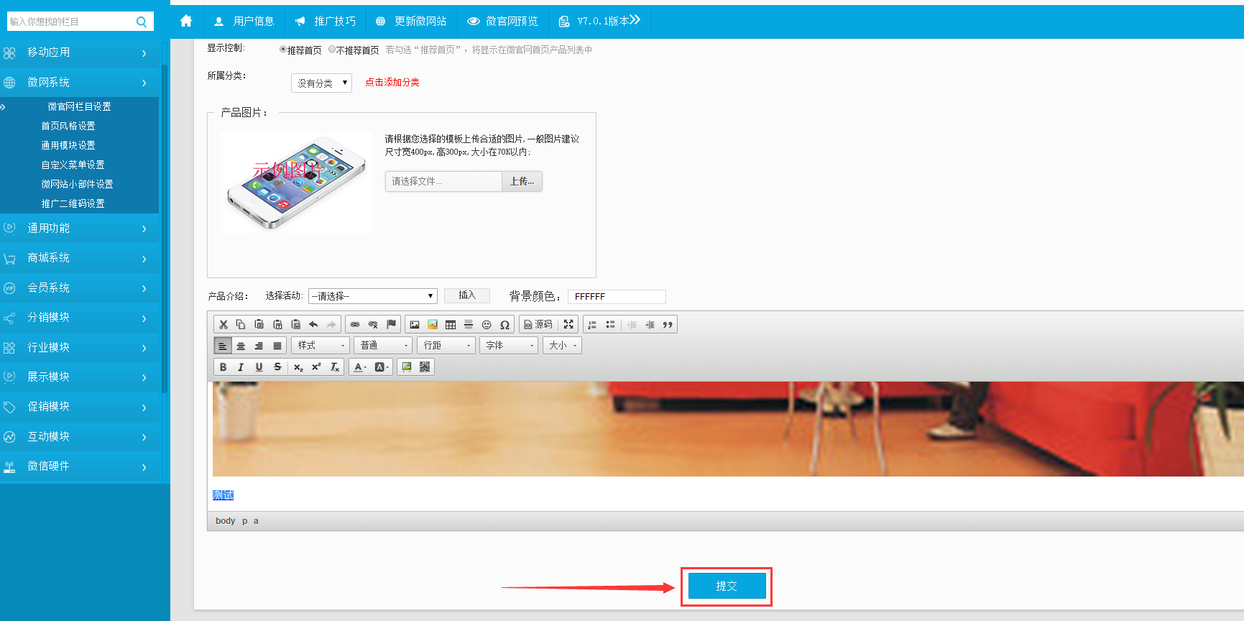Open 首页风格设置 in the sidebar
Screen dimensions: 1244x621
68,126
